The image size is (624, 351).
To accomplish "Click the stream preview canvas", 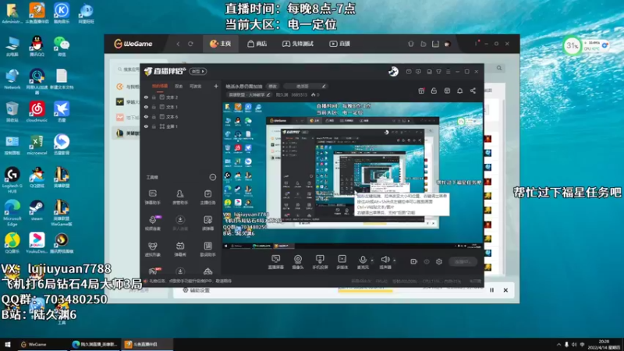I will [353, 176].
